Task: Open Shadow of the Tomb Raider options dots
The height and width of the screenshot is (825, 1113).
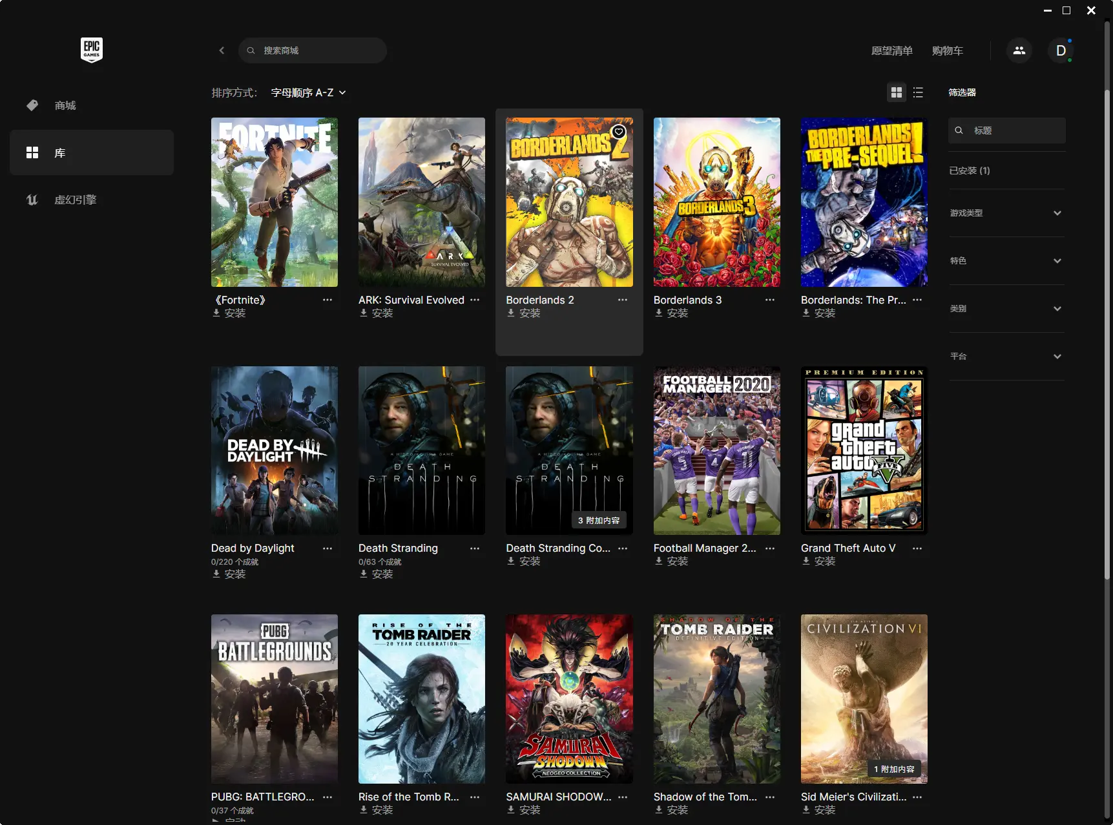Action: click(770, 797)
